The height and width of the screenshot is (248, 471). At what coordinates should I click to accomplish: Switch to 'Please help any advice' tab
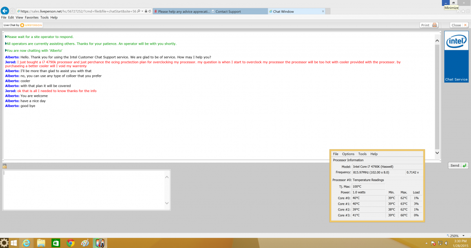[182, 11]
